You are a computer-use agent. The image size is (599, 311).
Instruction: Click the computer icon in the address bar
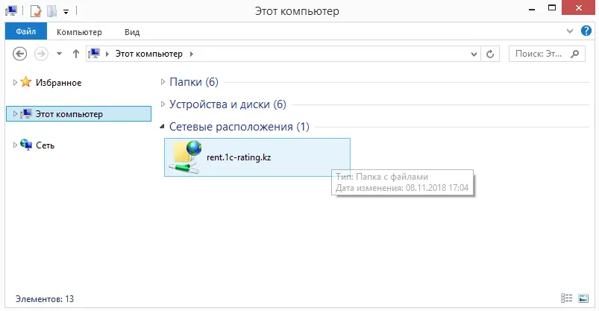(x=94, y=54)
